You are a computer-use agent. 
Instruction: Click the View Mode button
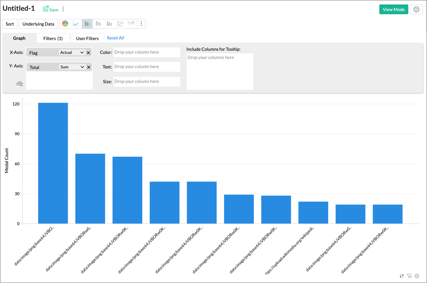[x=394, y=9]
